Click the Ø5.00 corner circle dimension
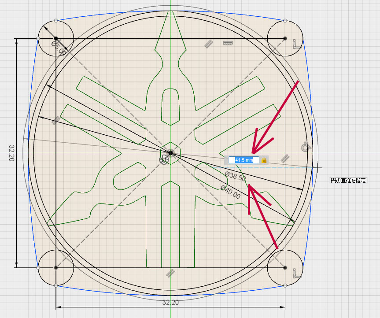The image size is (380, 318). [59, 48]
